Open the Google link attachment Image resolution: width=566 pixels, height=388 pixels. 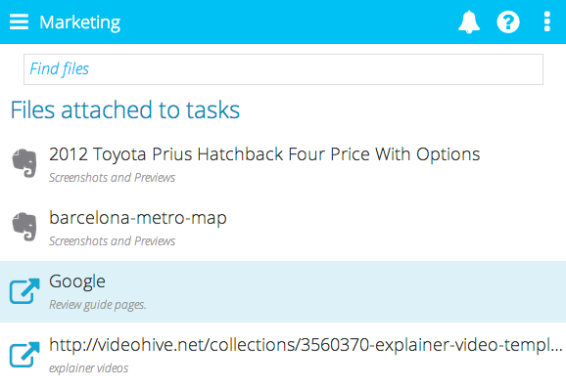[77, 281]
